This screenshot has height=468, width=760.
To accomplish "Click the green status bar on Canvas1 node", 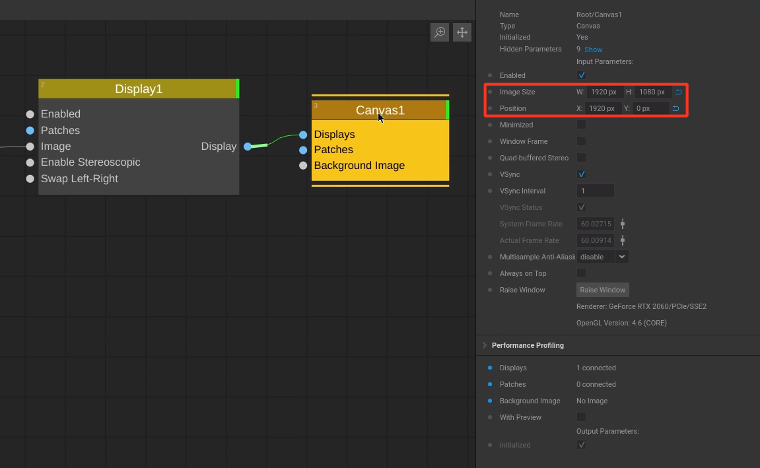I will (448, 110).
